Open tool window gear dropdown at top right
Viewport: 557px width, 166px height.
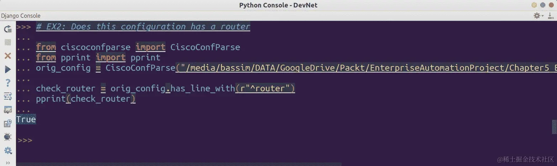click(x=538, y=16)
